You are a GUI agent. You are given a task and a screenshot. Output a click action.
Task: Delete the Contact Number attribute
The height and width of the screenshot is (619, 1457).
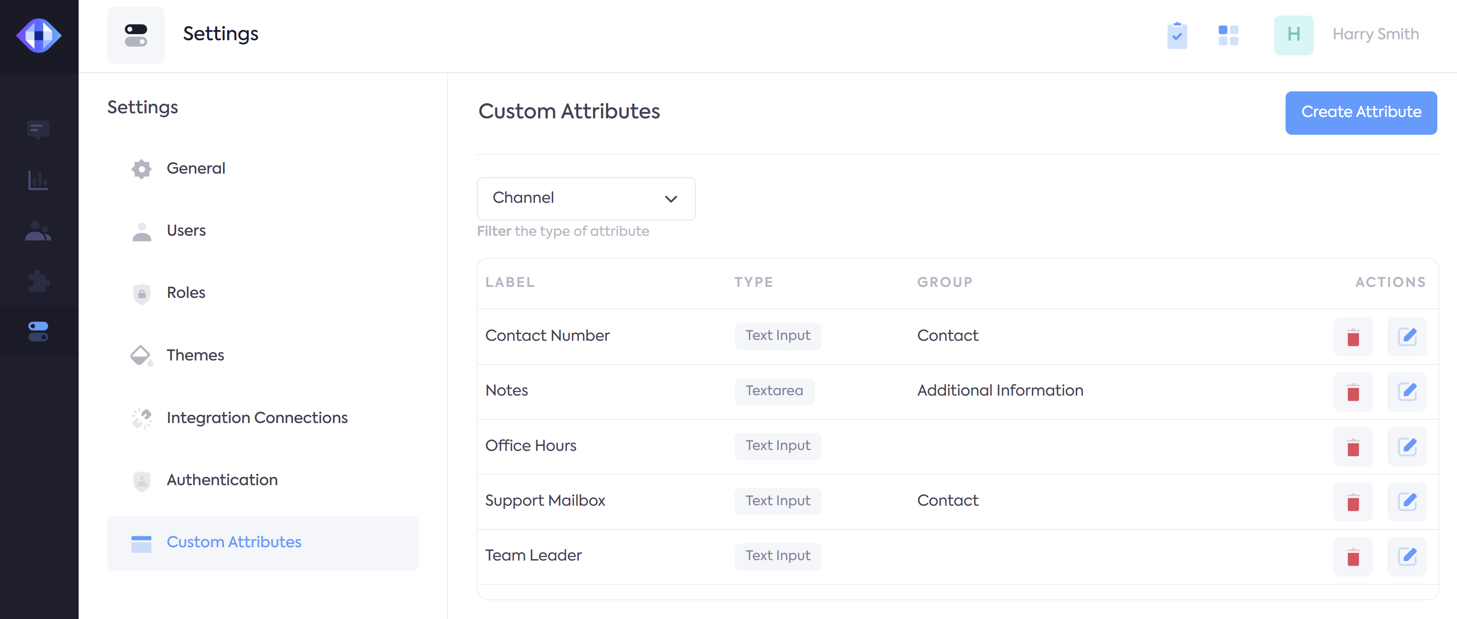[1352, 337]
